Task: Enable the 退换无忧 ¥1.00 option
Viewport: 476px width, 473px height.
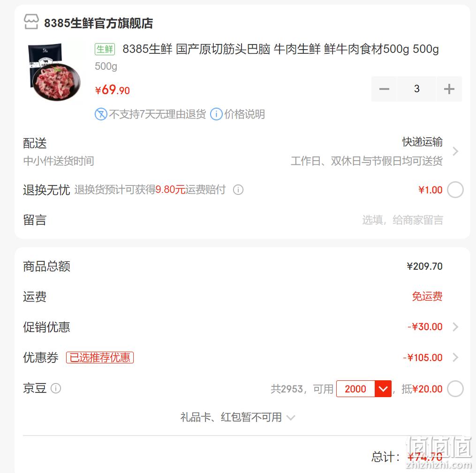Action: coord(455,190)
